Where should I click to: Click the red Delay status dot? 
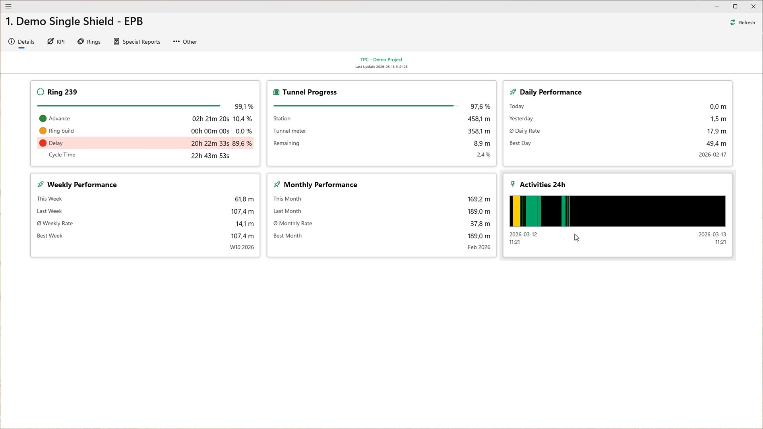[43, 143]
